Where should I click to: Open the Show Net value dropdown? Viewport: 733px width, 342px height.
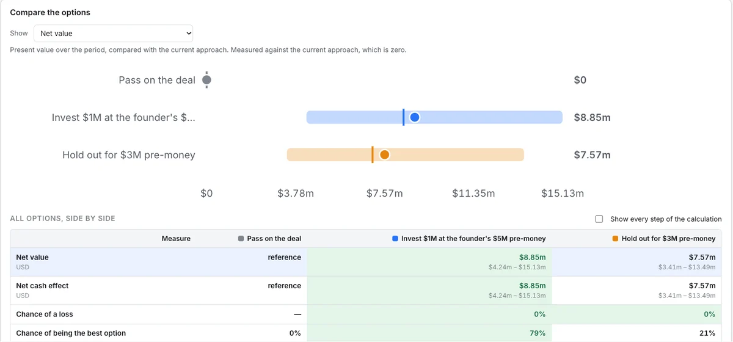coord(113,34)
